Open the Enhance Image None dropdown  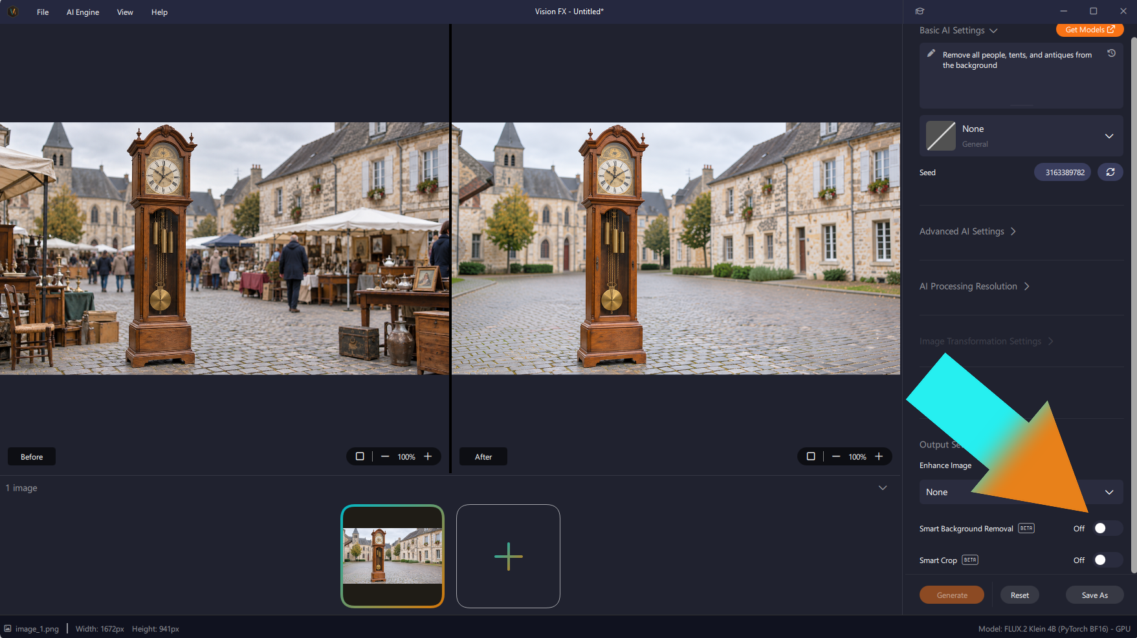tap(1021, 492)
